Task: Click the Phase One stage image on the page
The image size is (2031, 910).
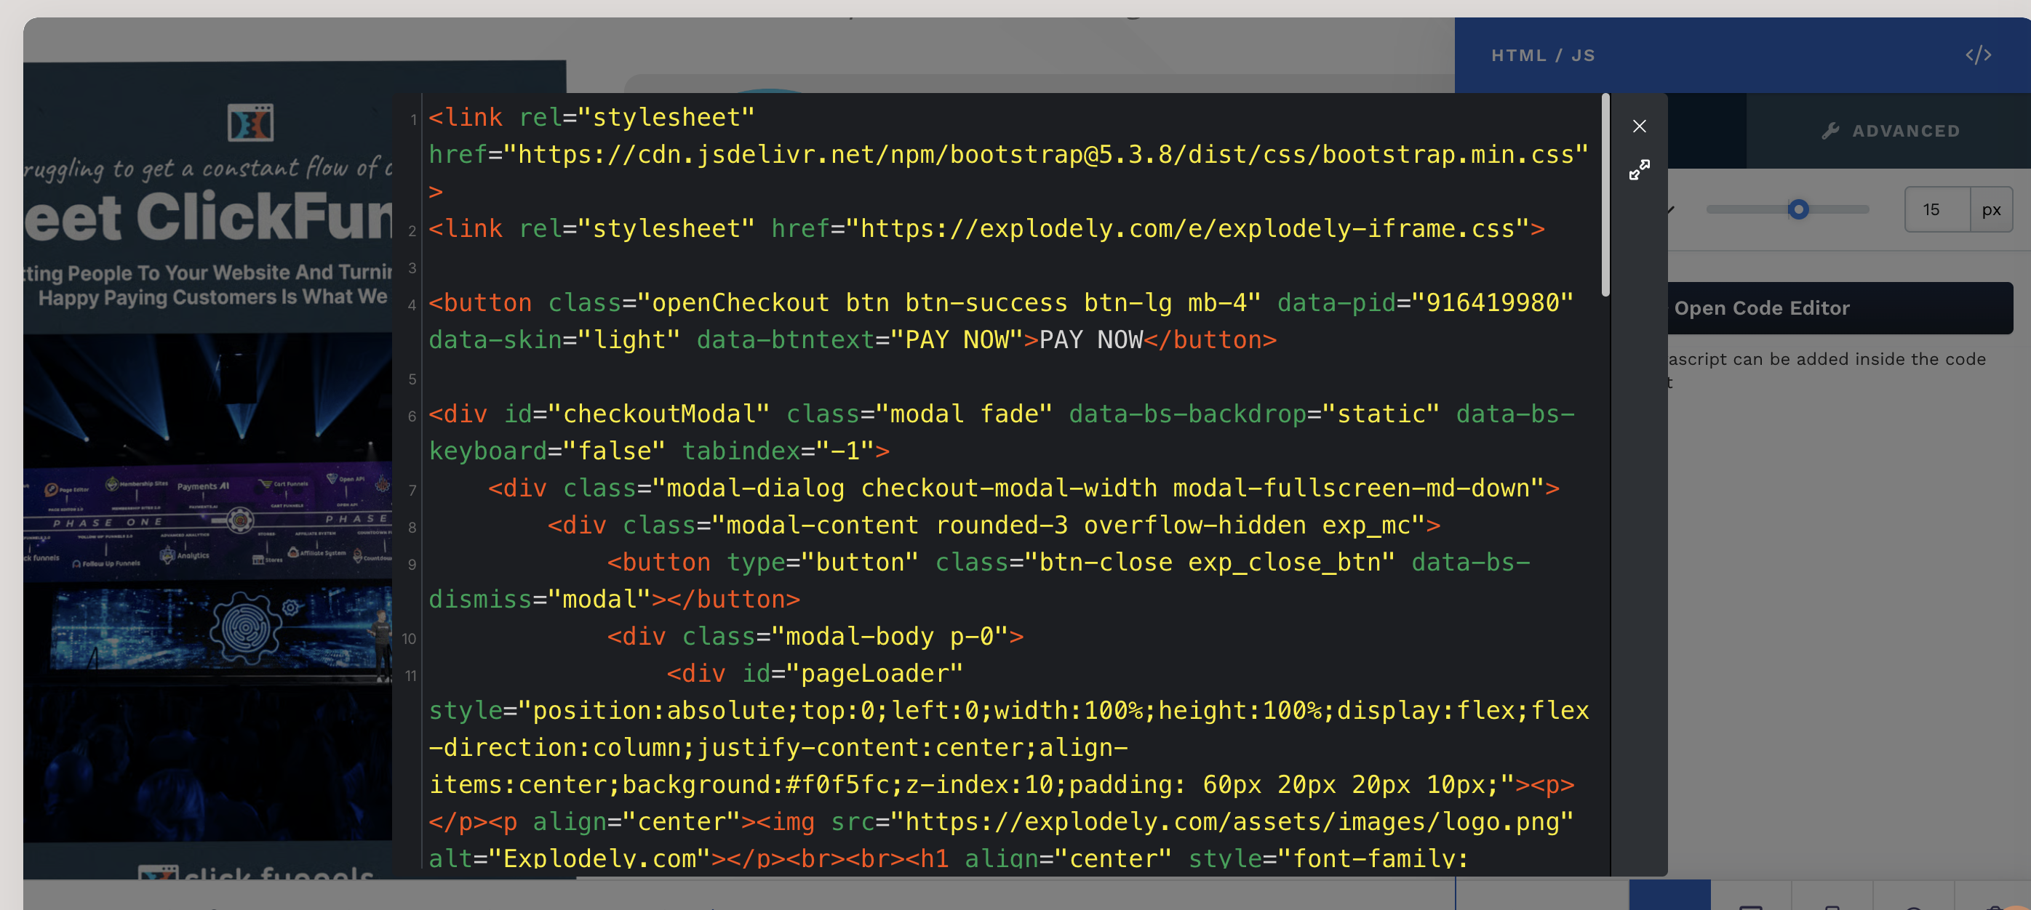Action: 207,520
